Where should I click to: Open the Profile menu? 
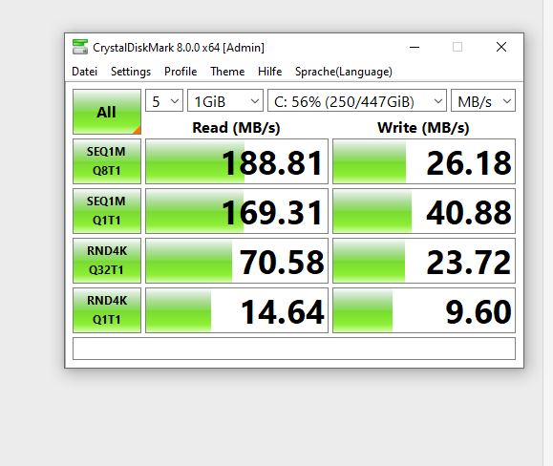[x=181, y=72]
